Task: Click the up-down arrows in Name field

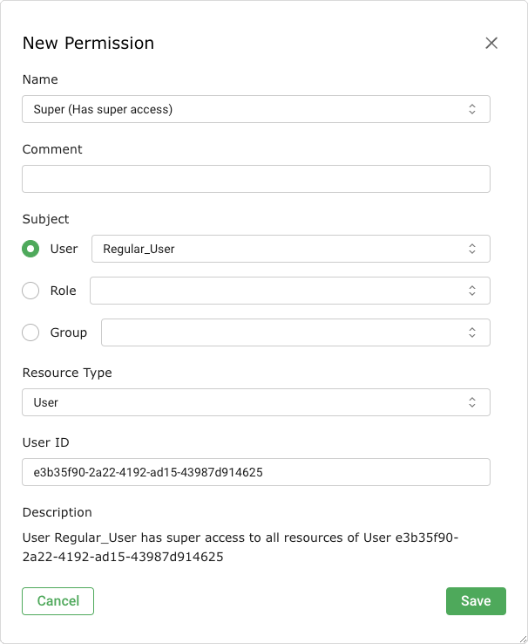Action: click(471, 109)
